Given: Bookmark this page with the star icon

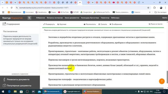Looking at the screenshot, I should (148, 8).
